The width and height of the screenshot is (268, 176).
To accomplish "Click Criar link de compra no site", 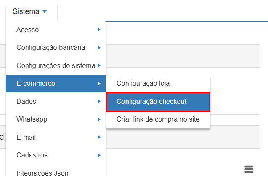I will pyautogui.click(x=158, y=119).
